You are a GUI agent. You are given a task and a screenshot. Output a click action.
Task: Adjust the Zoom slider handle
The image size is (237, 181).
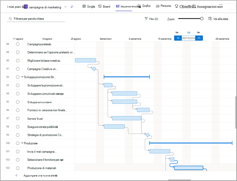click(x=202, y=19)
